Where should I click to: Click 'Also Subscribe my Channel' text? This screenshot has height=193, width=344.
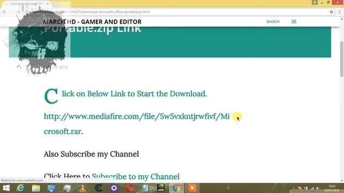(x=91, y=154)
